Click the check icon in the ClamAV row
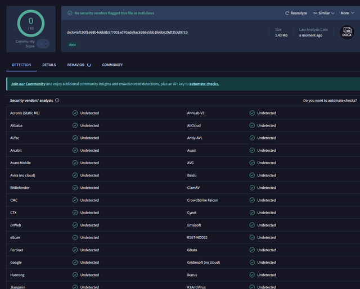Viewport: 360px width, 289px height. click(252, 188)
